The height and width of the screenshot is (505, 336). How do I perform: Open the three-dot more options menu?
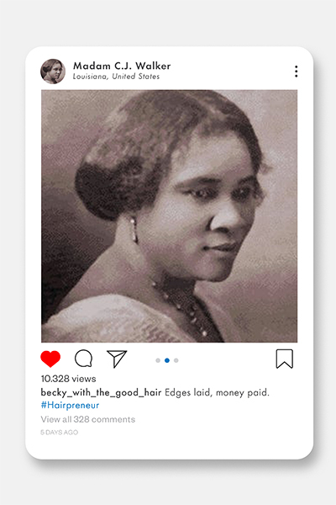pos(297,72)
